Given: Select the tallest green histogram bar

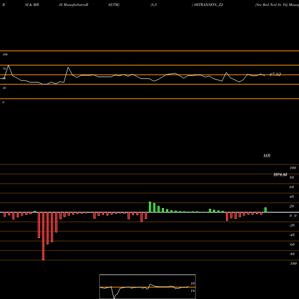Looking at the screenshot, I should point(150,207).
